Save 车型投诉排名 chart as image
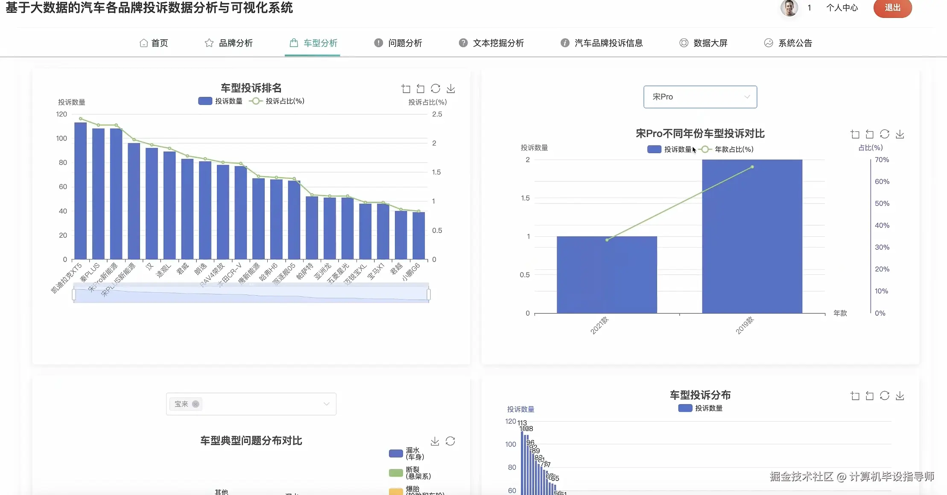 pyautogui.click(x=451, y=89)
